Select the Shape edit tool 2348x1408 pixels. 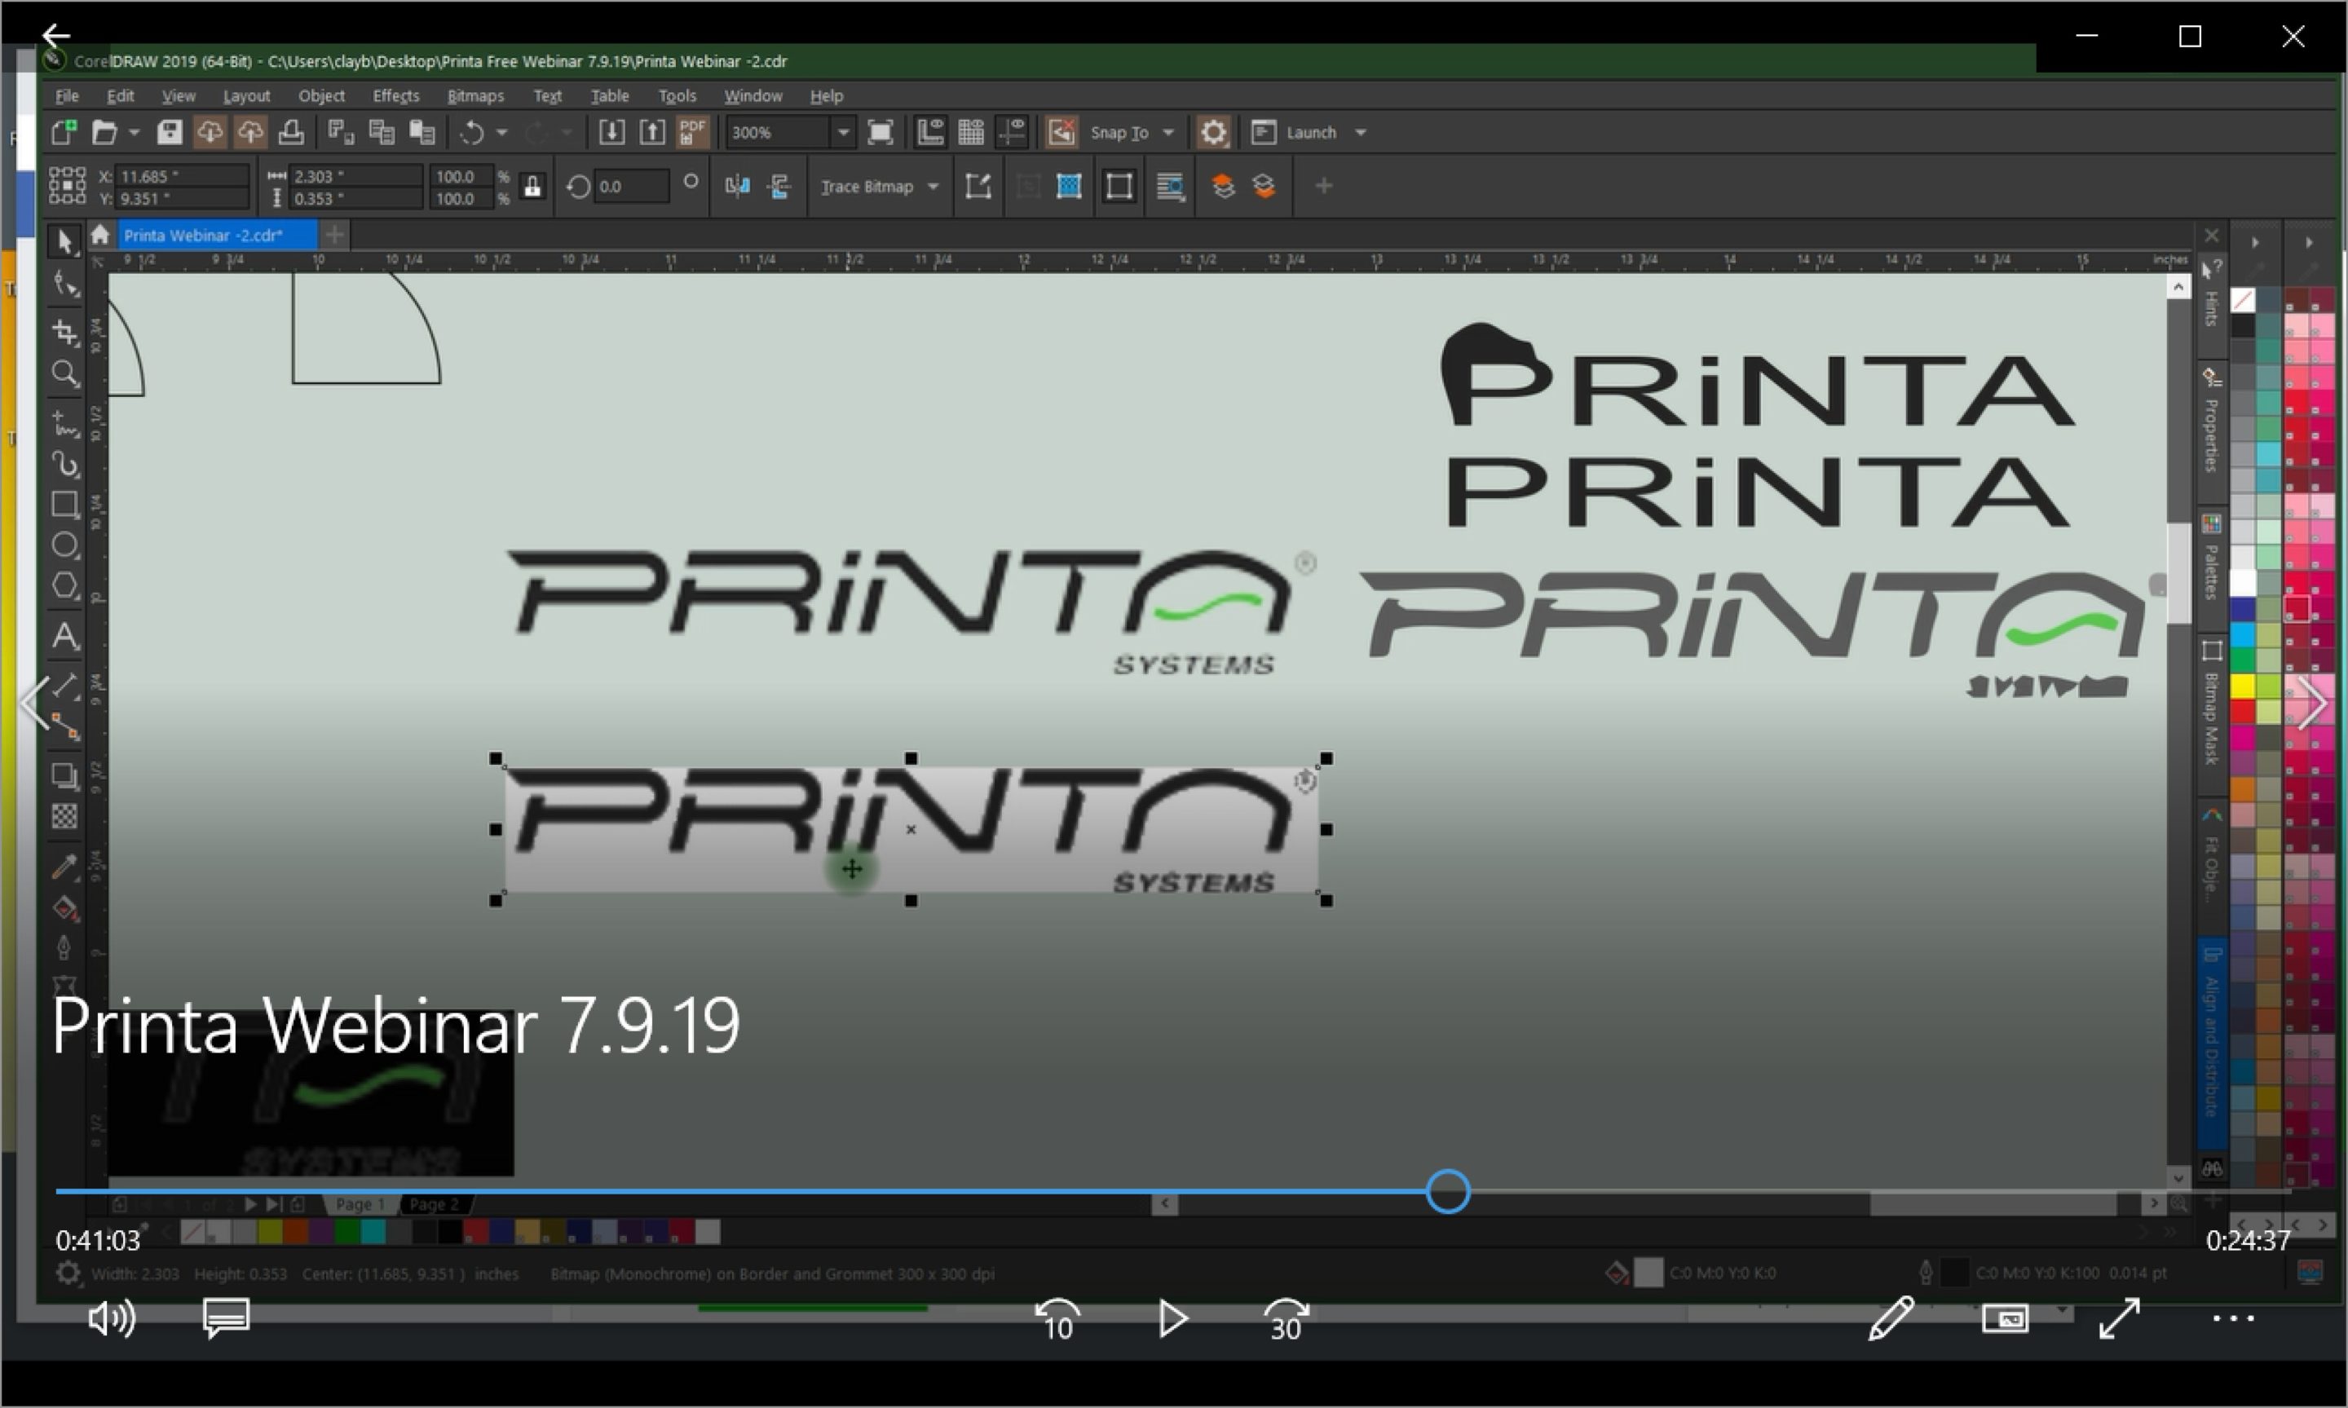(x=64, y=284)
